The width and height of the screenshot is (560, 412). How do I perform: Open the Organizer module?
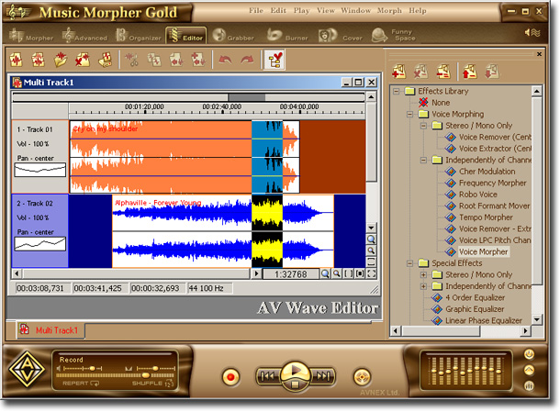[x=139, y=36]
